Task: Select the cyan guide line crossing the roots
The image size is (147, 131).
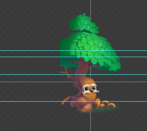Action: (73, 102)
